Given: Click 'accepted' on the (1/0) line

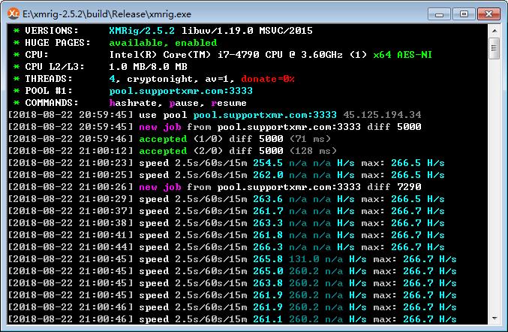Looking at the screenshot, I should click(x=163, y=139).
